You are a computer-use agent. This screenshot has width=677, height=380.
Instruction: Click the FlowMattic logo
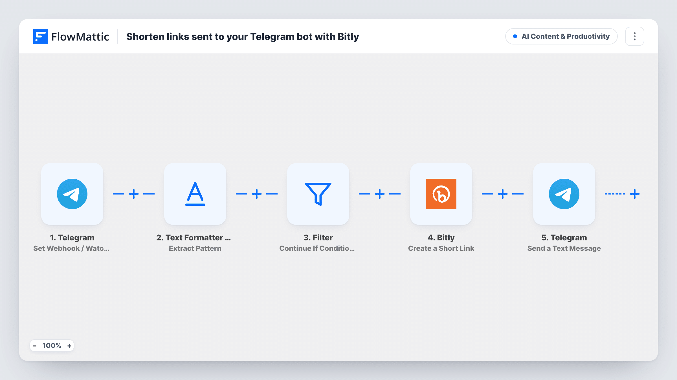point(71,37)
